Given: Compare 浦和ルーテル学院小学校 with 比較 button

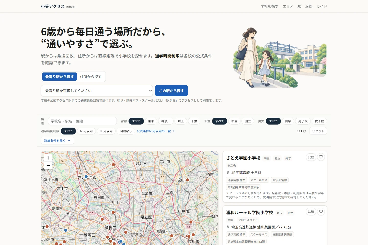Looking at the screenshot, I should pos(311,212).
